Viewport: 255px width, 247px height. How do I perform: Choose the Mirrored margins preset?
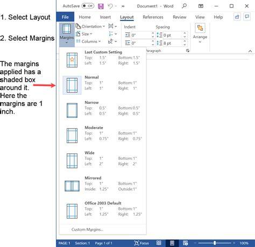[x=103, y=186]
